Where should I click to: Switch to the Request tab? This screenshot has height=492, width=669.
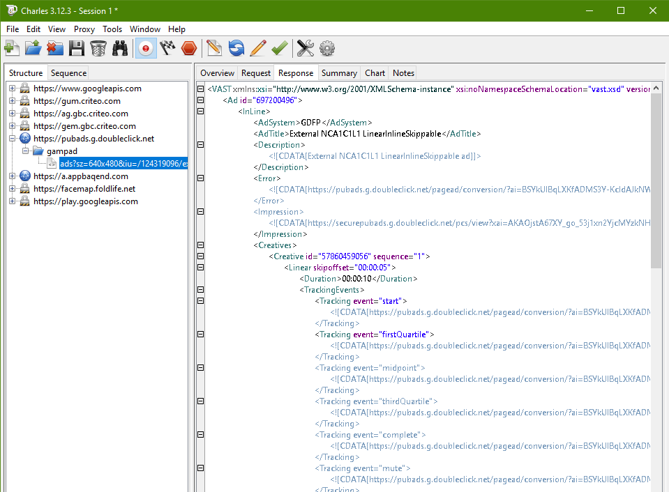[x=256, y=72]
